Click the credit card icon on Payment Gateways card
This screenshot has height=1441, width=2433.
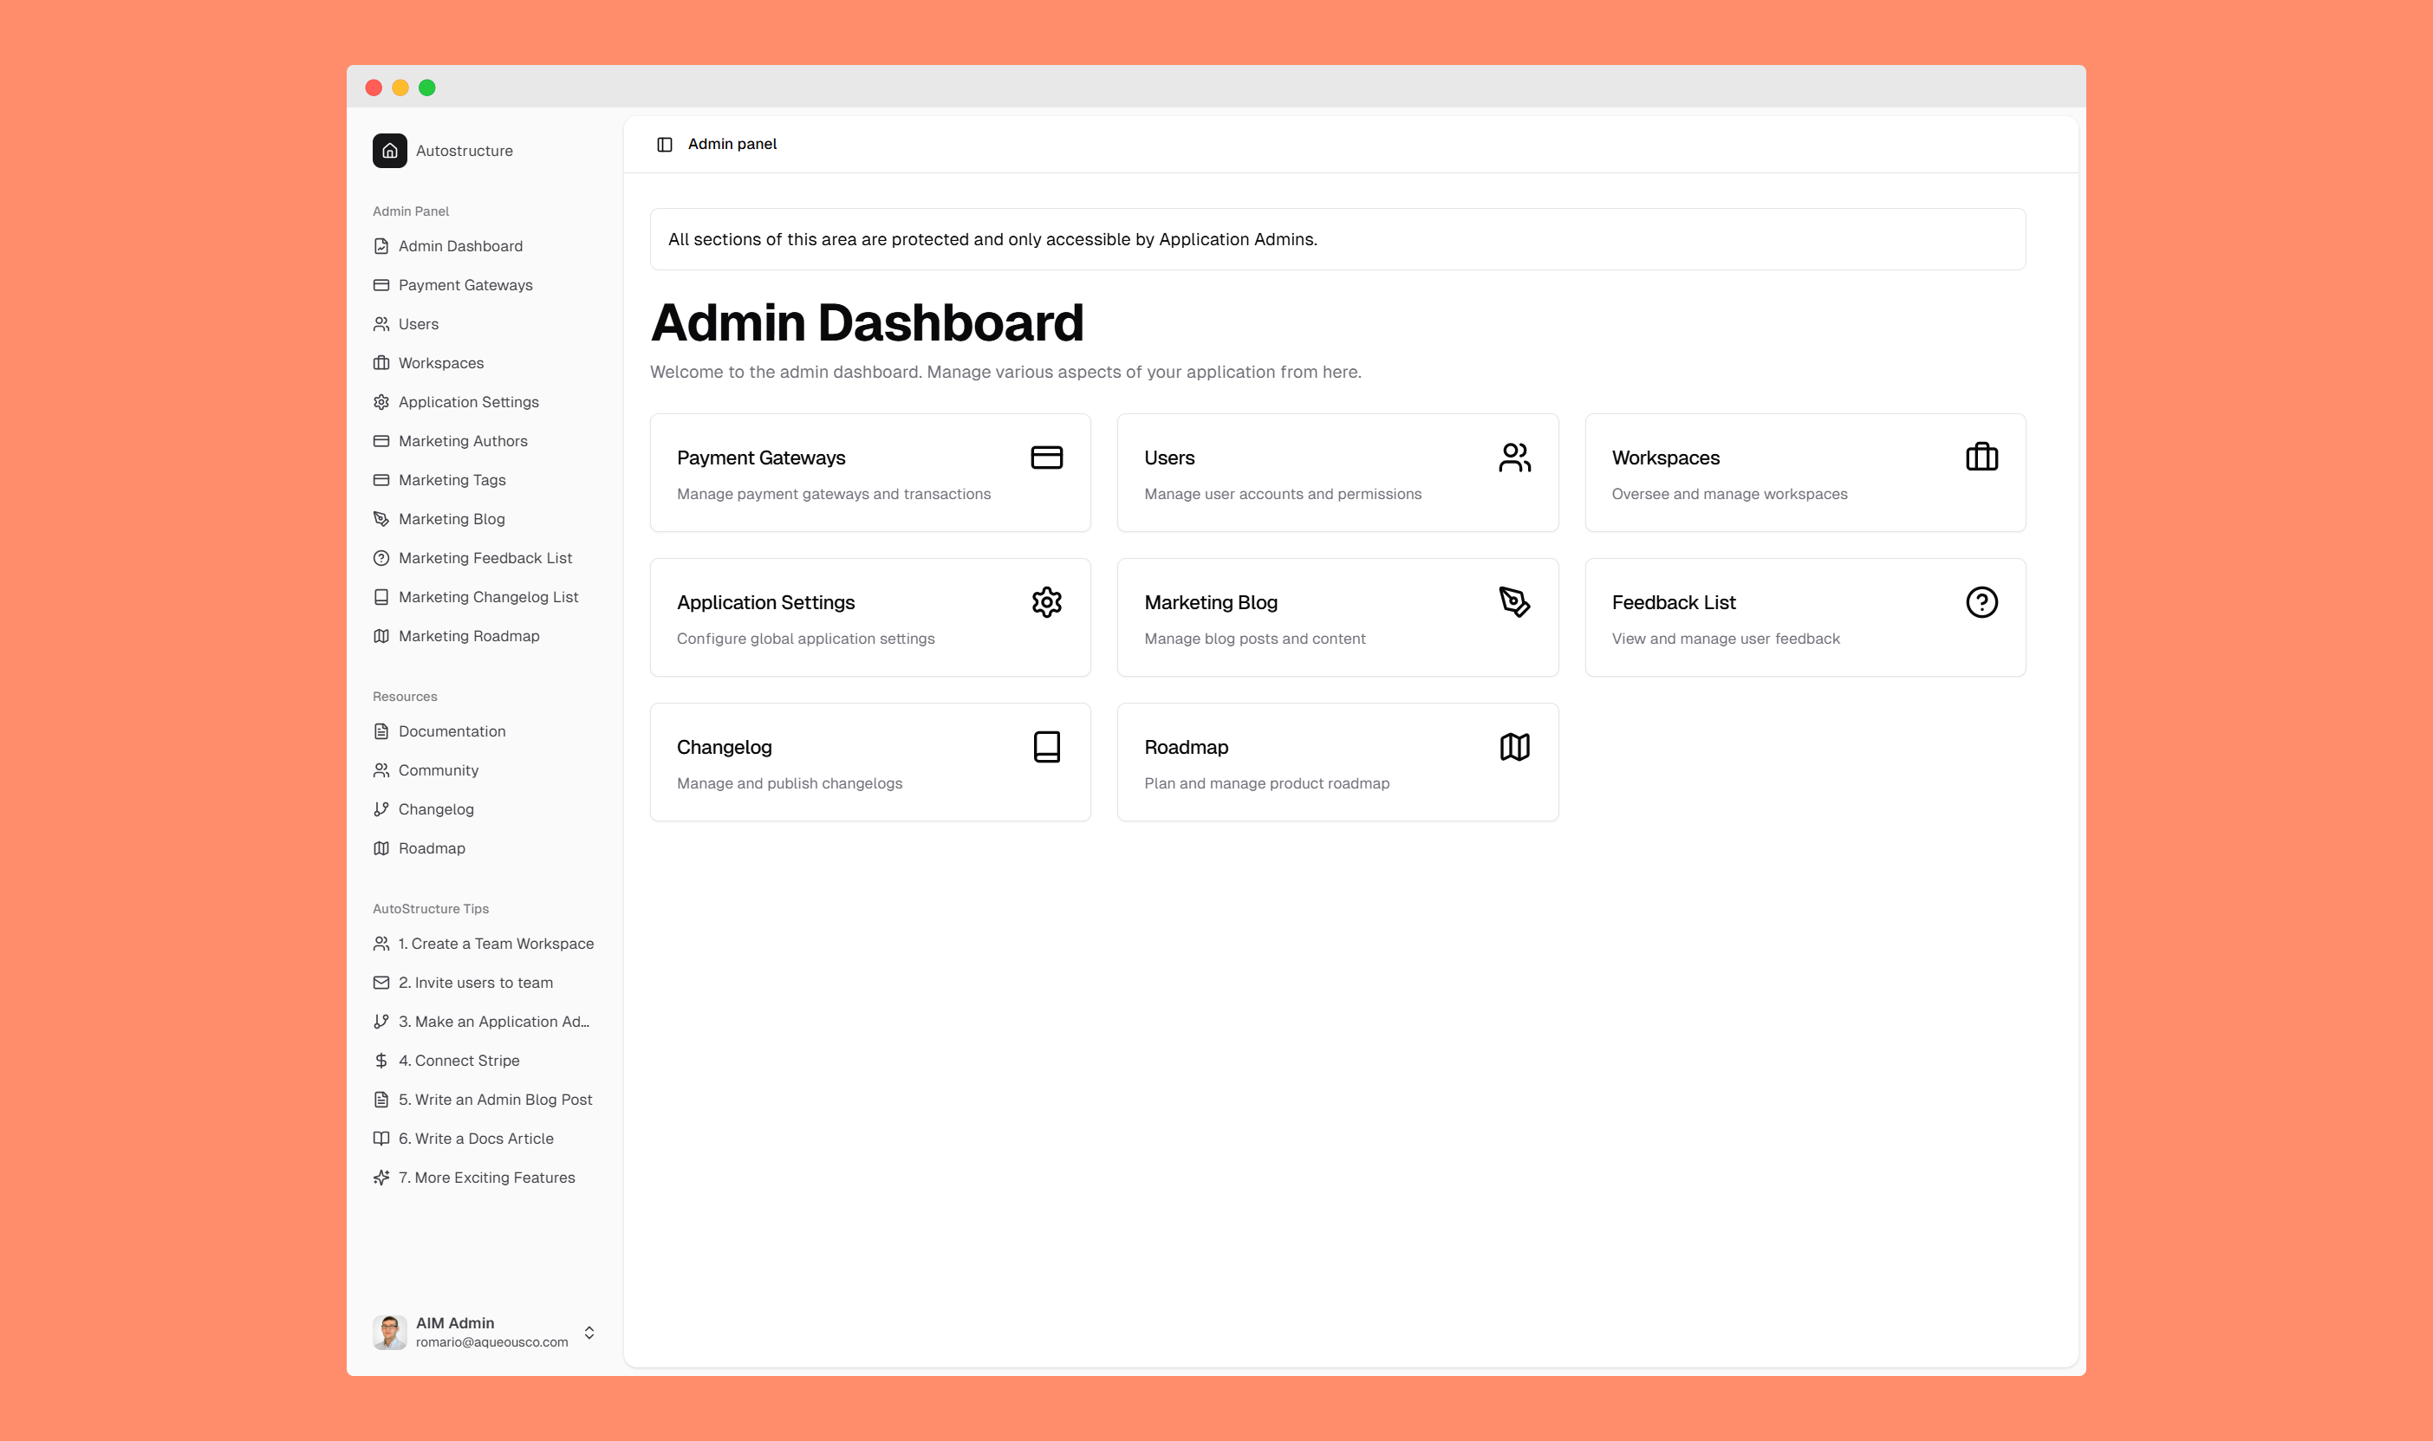pyautogui.click(x=1046, y=458)
